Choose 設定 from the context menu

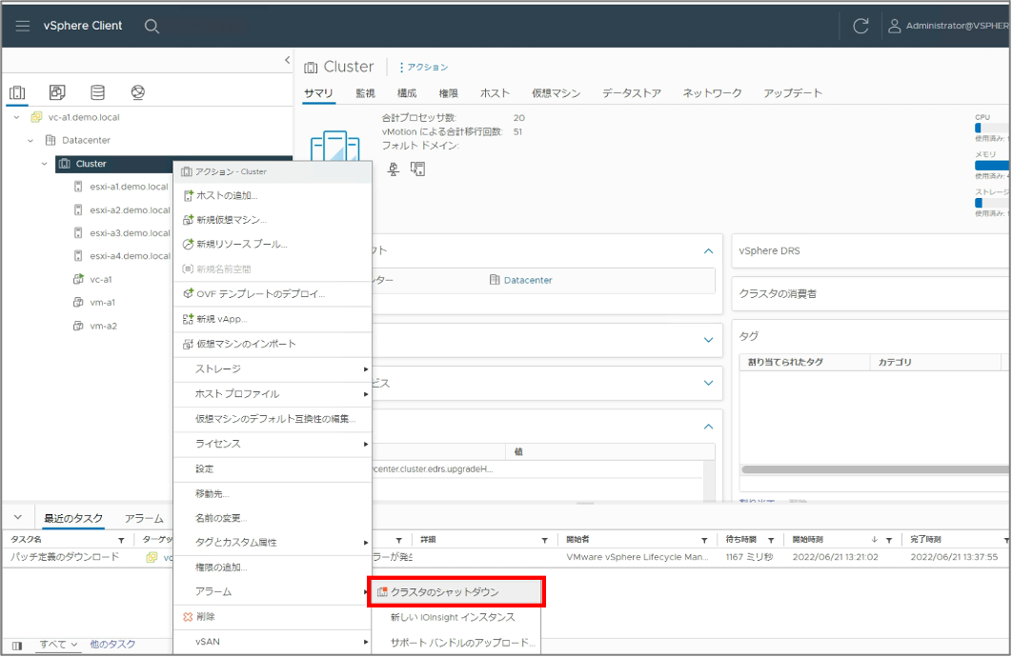point(273,469)
